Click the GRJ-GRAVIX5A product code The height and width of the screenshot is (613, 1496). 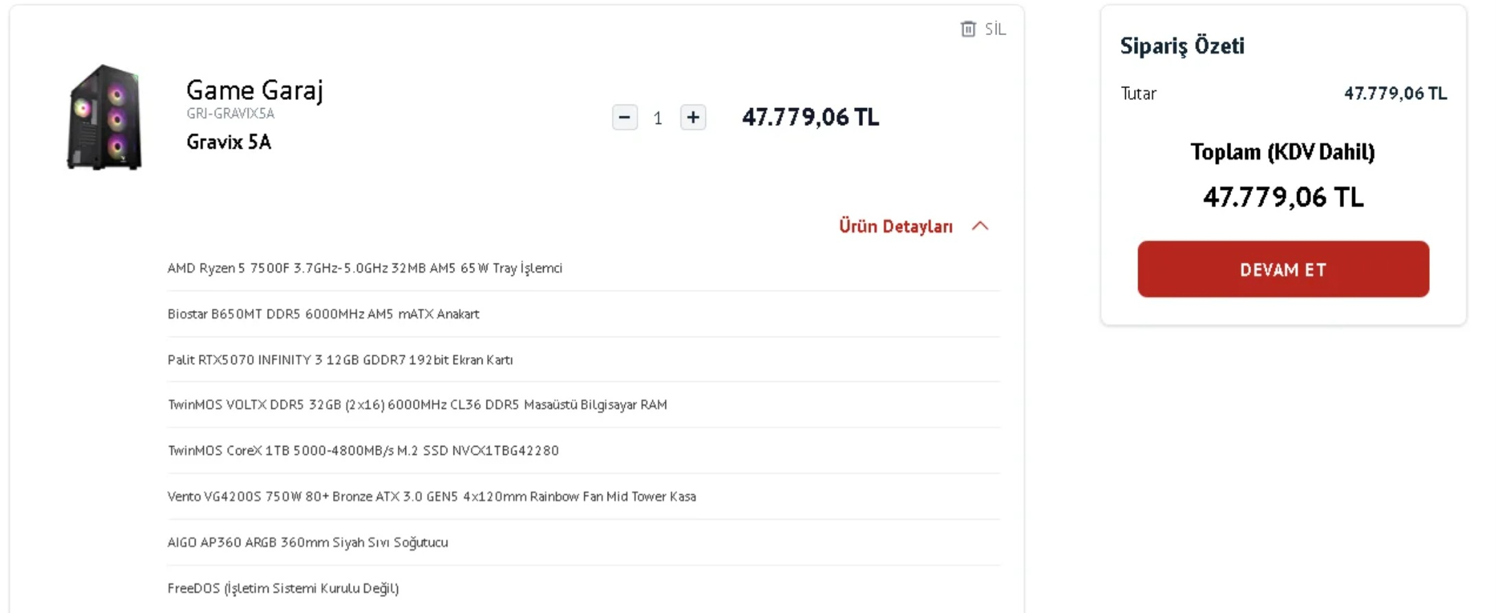tap(231, 114)
